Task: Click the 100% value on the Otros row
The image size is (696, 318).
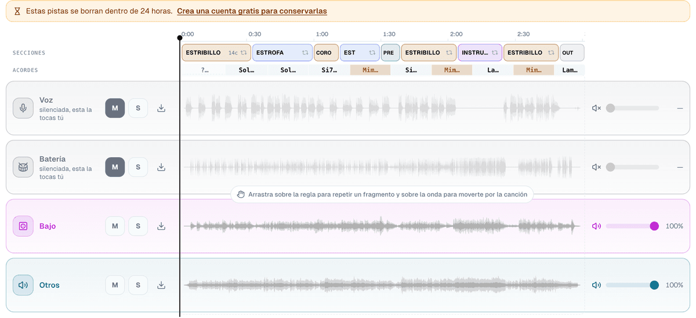Action: (674, 285)
